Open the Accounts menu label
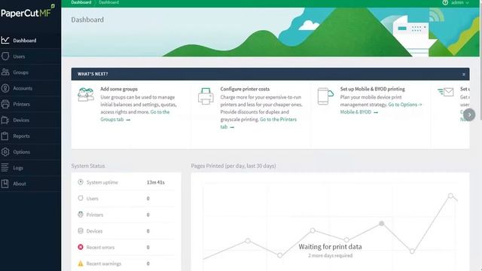Screen dimensions: 482x271 click(x=23, y=89)
